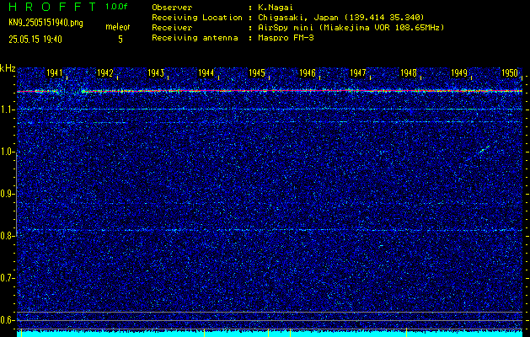
Task: Click the red carrier signal line
Action: 270,91
